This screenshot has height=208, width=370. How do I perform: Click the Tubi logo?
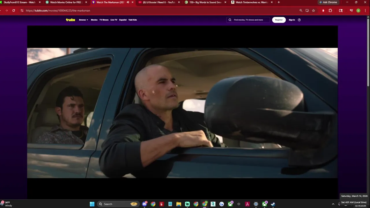(71, 20)
